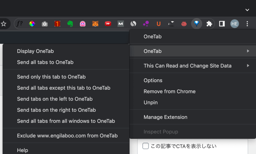This screenshot has width=256, height=154.
Task: Click the camera screenshot extension icon
Action: pyautogui.click(x=45, y=24)
